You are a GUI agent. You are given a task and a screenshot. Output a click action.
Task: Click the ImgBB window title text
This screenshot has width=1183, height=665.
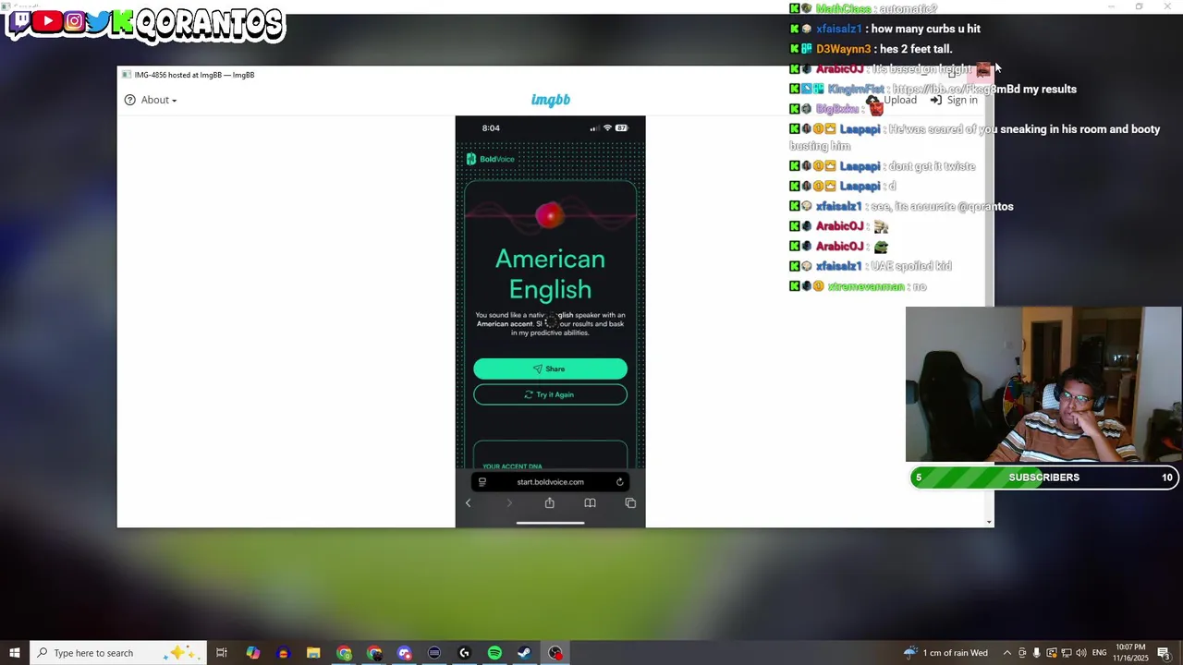tap(194, 75)
